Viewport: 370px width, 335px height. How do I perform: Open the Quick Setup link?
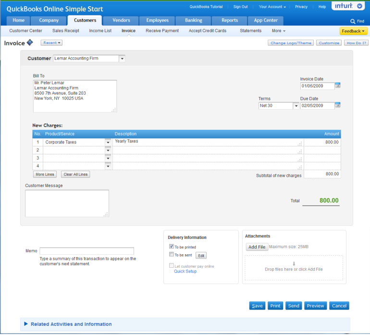185,271
